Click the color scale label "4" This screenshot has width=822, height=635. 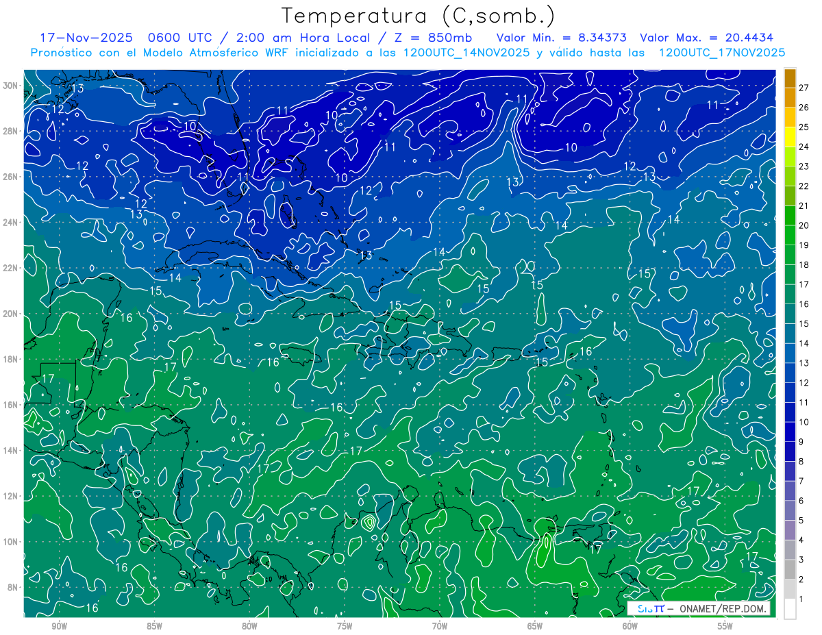click(x=802, y=540)
